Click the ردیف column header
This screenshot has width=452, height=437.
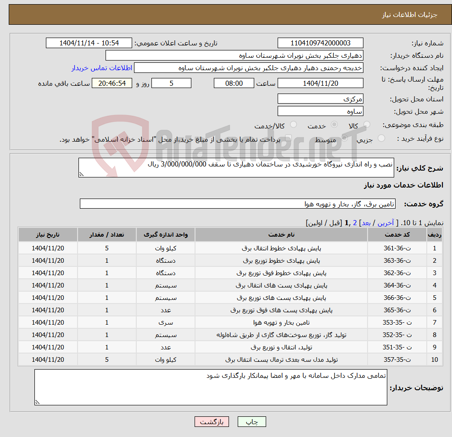point(435,235)
